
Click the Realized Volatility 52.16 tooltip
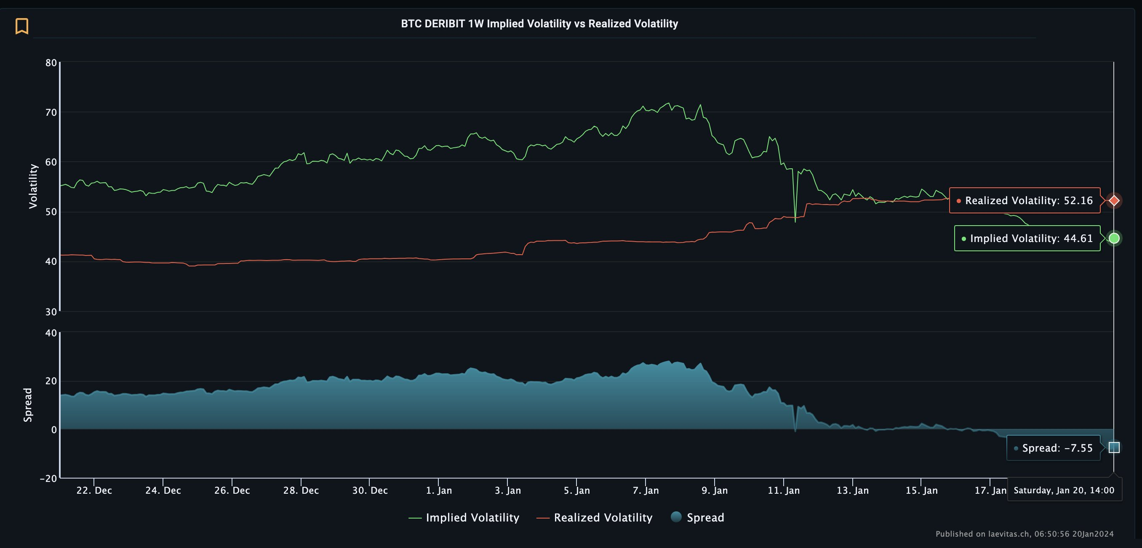1024,201
